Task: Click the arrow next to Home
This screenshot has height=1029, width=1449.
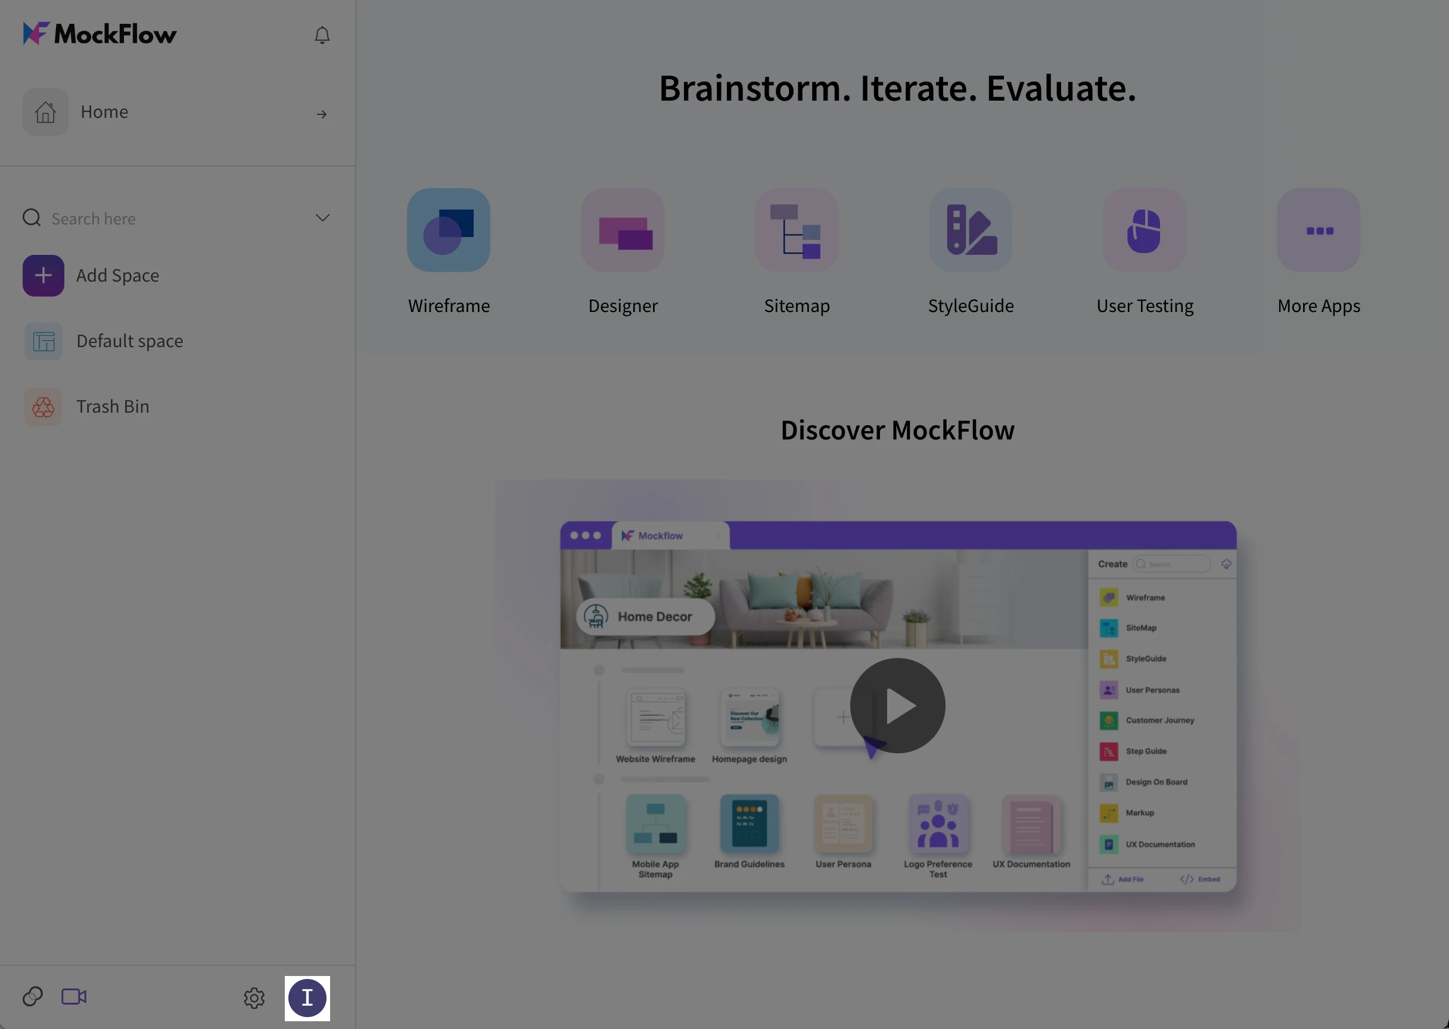Action: (x=322, y=114)
